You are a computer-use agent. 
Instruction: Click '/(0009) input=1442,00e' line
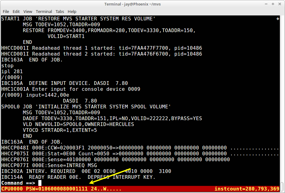coord(35,95)
